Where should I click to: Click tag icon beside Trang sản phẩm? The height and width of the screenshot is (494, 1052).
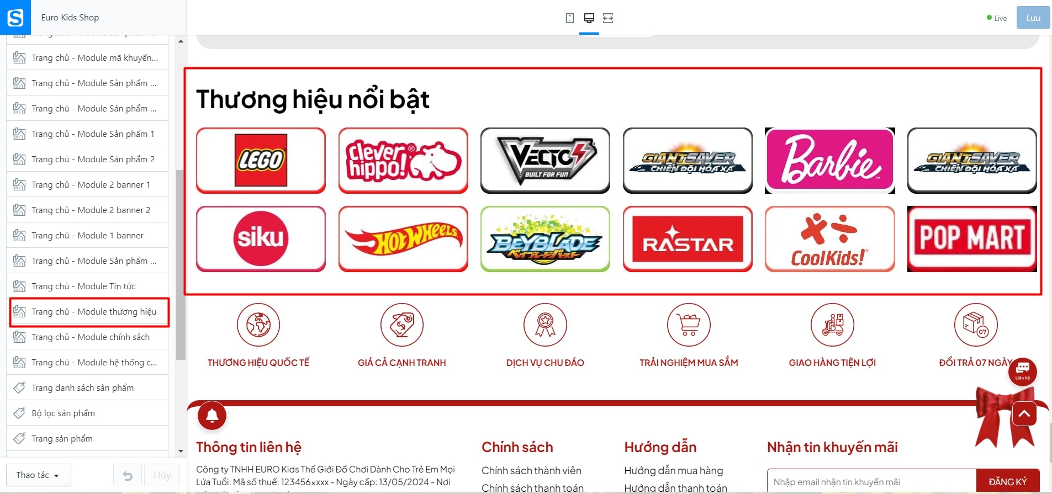click(19, 439)
